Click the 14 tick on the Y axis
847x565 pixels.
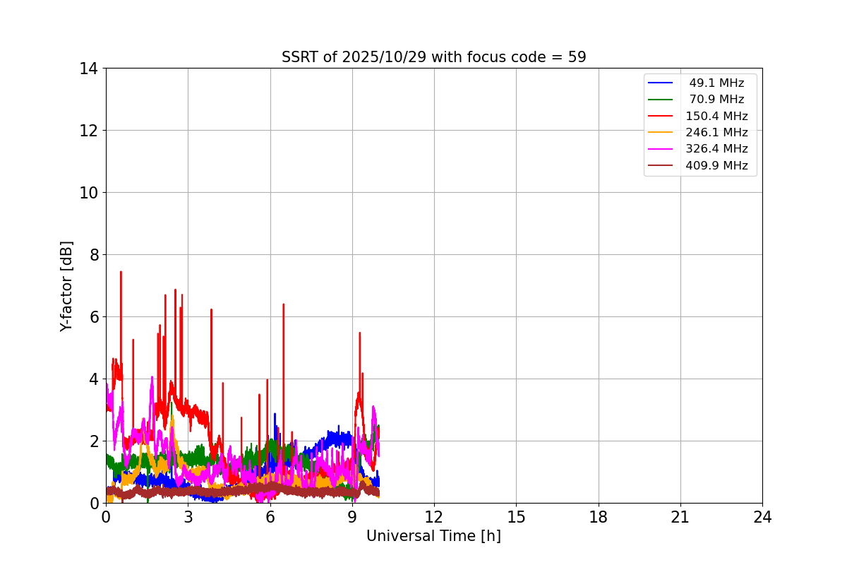click(x=88, y=69)
